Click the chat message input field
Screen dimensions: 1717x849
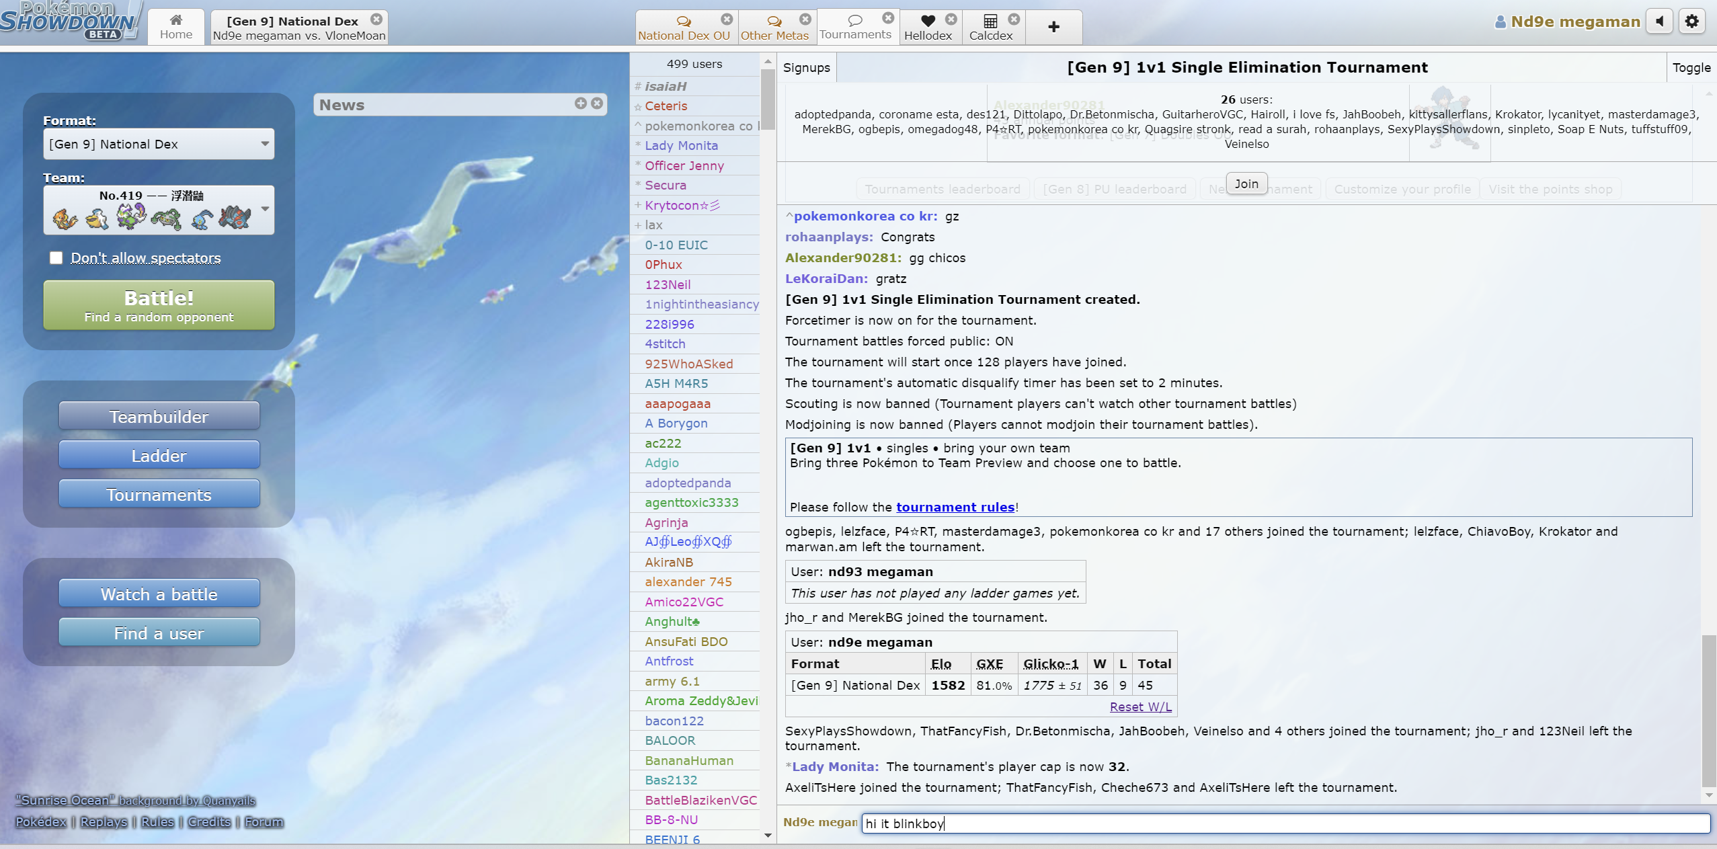pyautogui.click(x=1285, y=823)
